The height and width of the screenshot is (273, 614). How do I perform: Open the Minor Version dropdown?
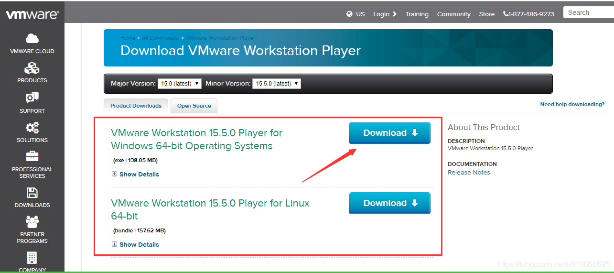point(276,83)
